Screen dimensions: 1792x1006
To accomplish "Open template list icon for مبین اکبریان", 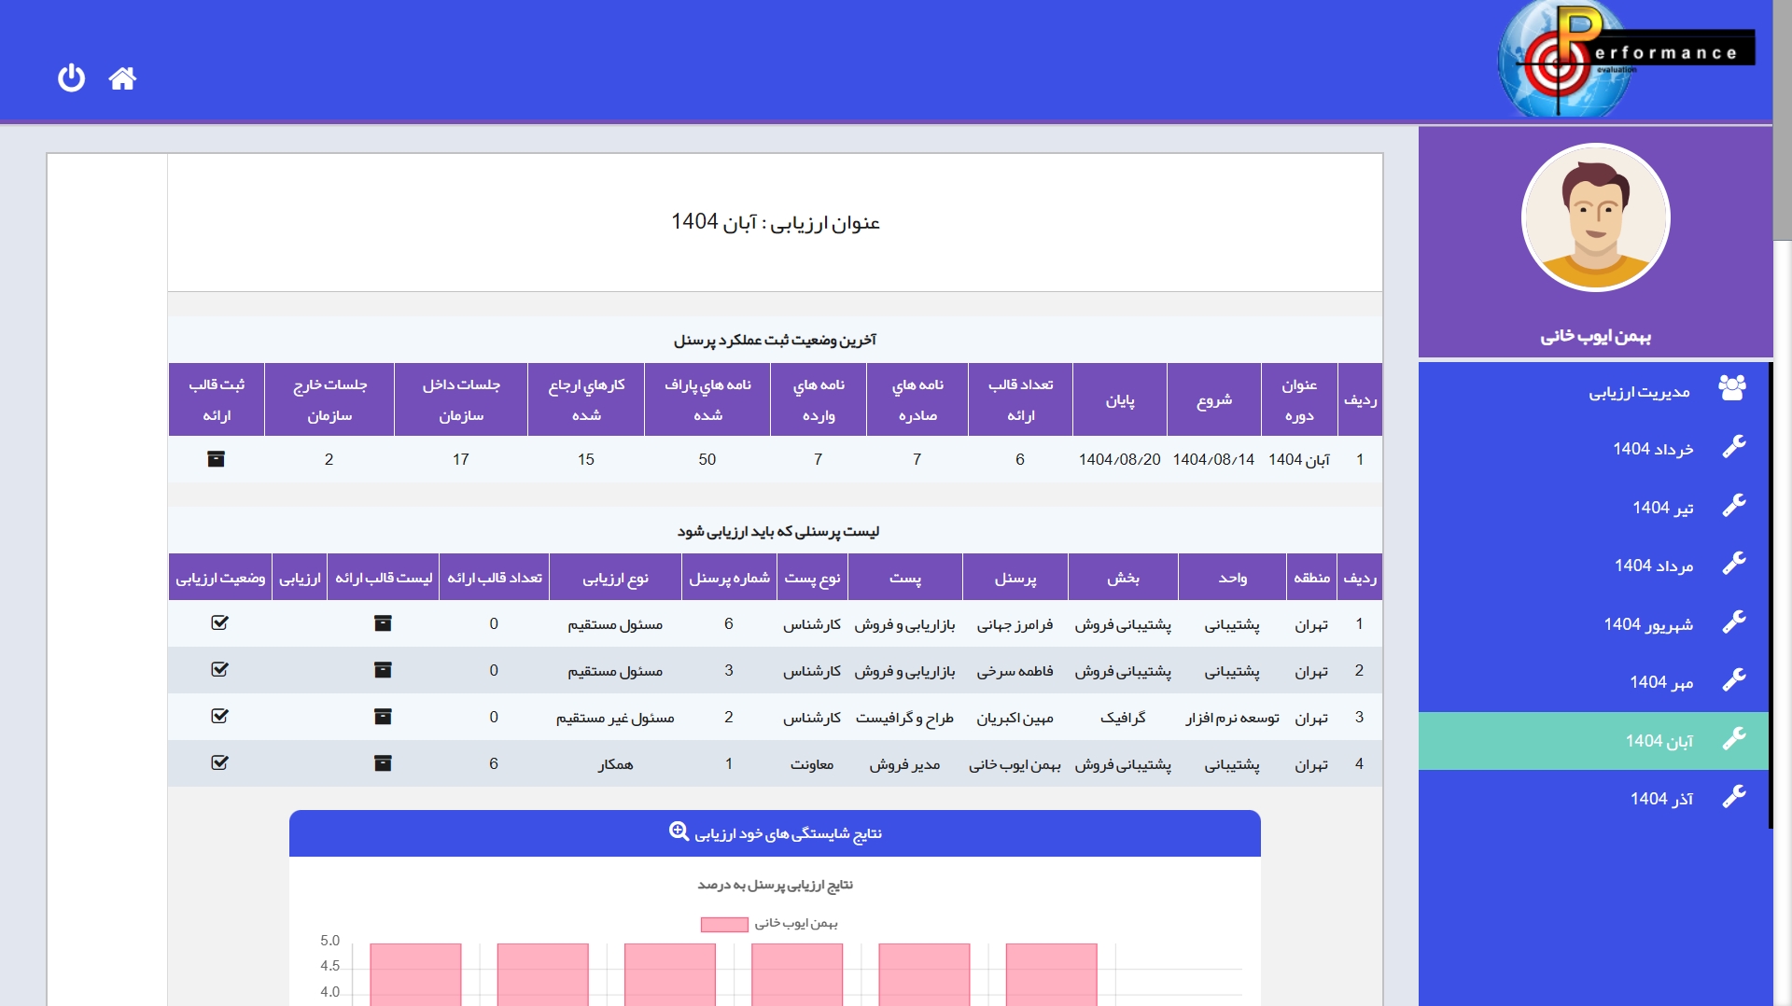I will [383, 717].
